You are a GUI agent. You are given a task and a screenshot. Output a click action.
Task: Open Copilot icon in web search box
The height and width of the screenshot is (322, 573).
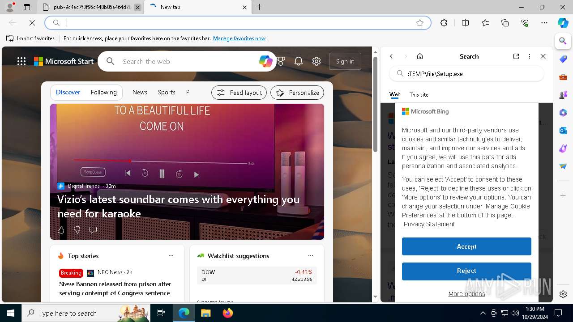click(x=265, y=61)
